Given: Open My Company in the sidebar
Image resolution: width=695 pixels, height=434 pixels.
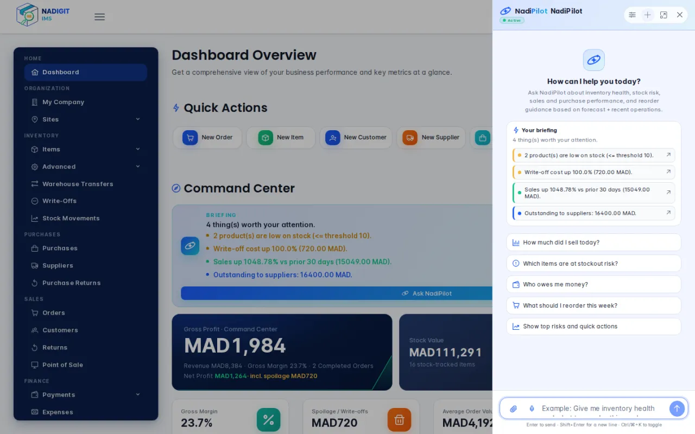Looking at the screenshot, I should [x=86, y=102].
